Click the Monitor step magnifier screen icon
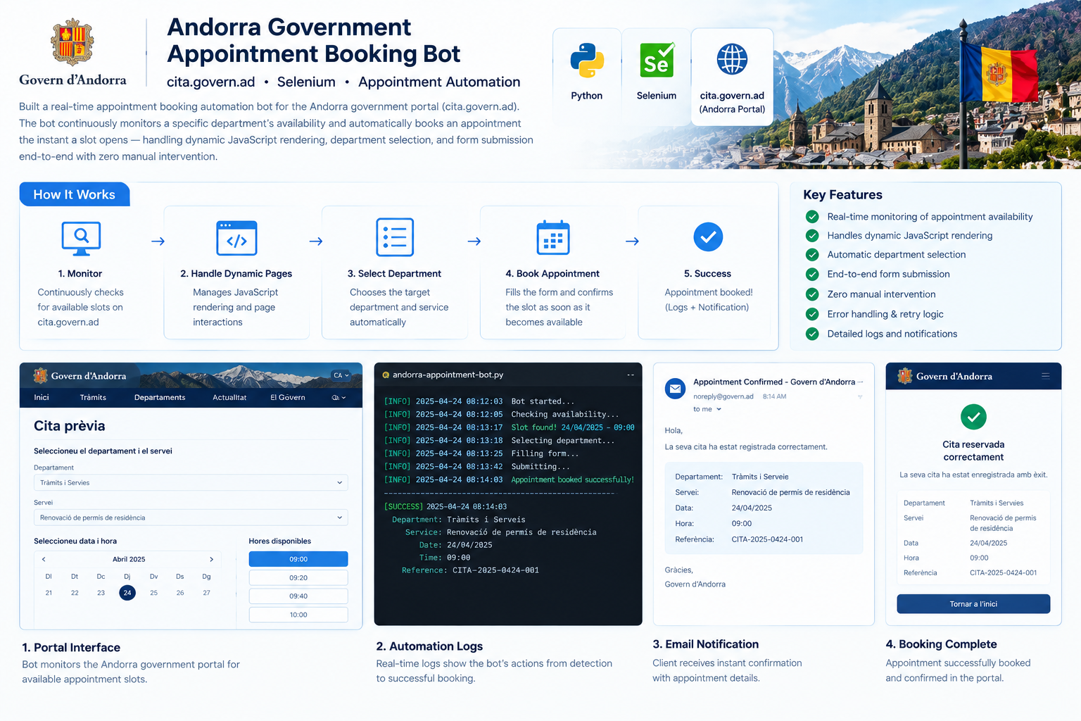Viewport: 1081px width, 721px height. tap(81, 238)
